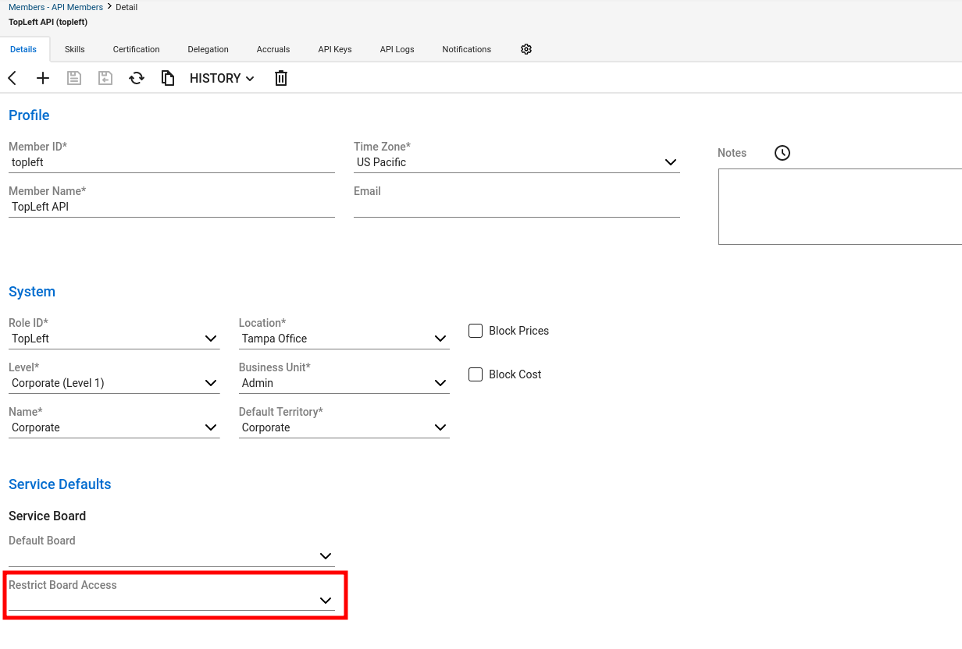The height and width of the screenshot is (649, 962).
Task: Toggle the Block Cost checkbox
Action: click(x=476, y=374)
